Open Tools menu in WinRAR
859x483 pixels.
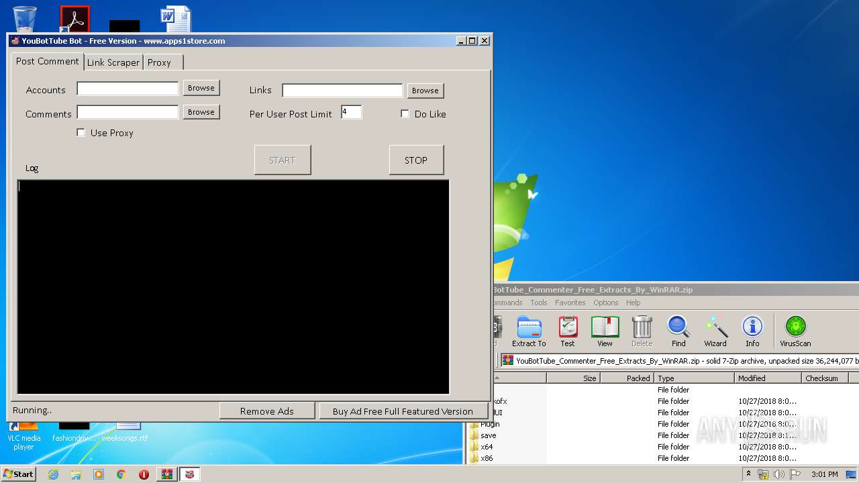(538, 303)
